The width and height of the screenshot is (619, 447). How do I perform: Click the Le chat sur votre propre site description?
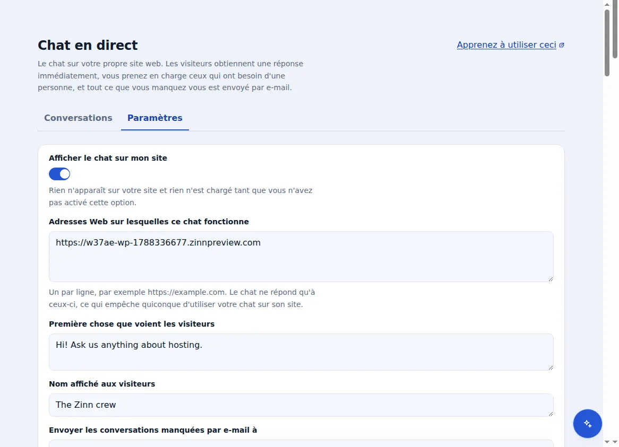170,76
